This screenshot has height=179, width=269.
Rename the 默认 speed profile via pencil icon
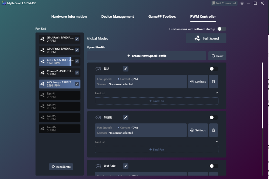coord(126,69)
